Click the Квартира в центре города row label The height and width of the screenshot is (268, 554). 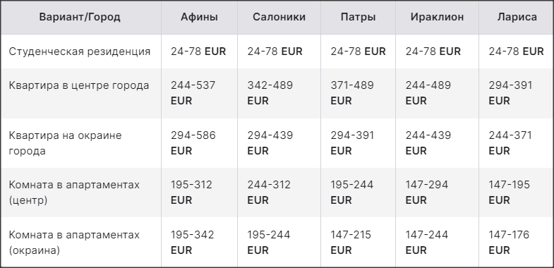click(79, 86)
